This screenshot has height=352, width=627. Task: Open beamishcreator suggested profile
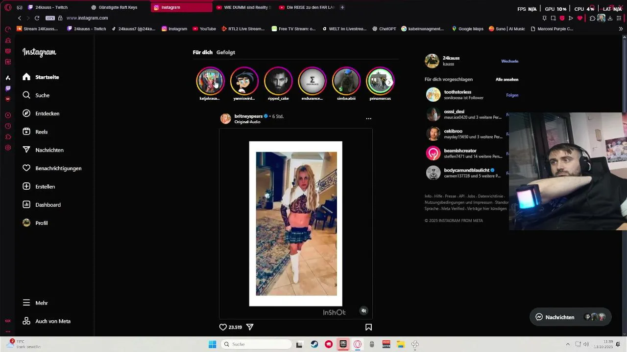coord(460,151)
